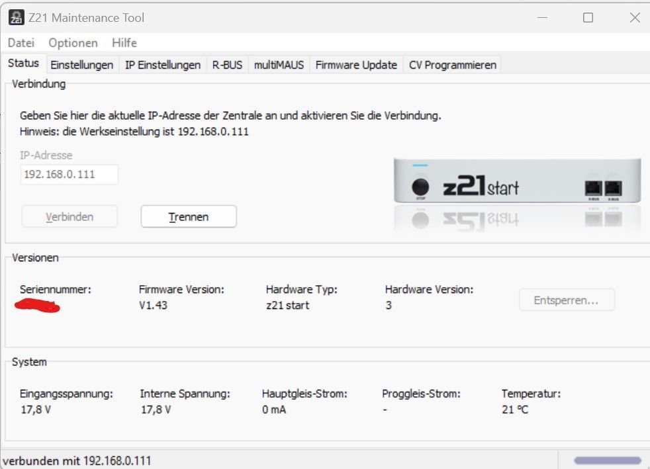
Task: Switch to the R-BUS tab
Action: click(x=227, y=65)
